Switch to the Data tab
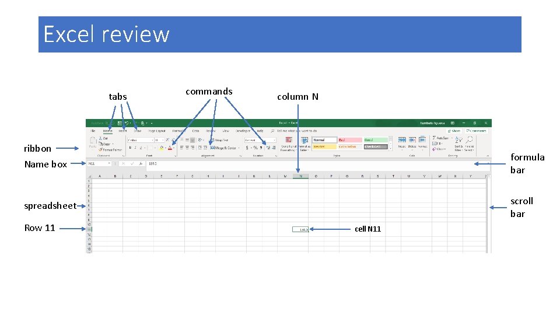The width and height of the screenshot is (560, 315). (x=195, y=131)
